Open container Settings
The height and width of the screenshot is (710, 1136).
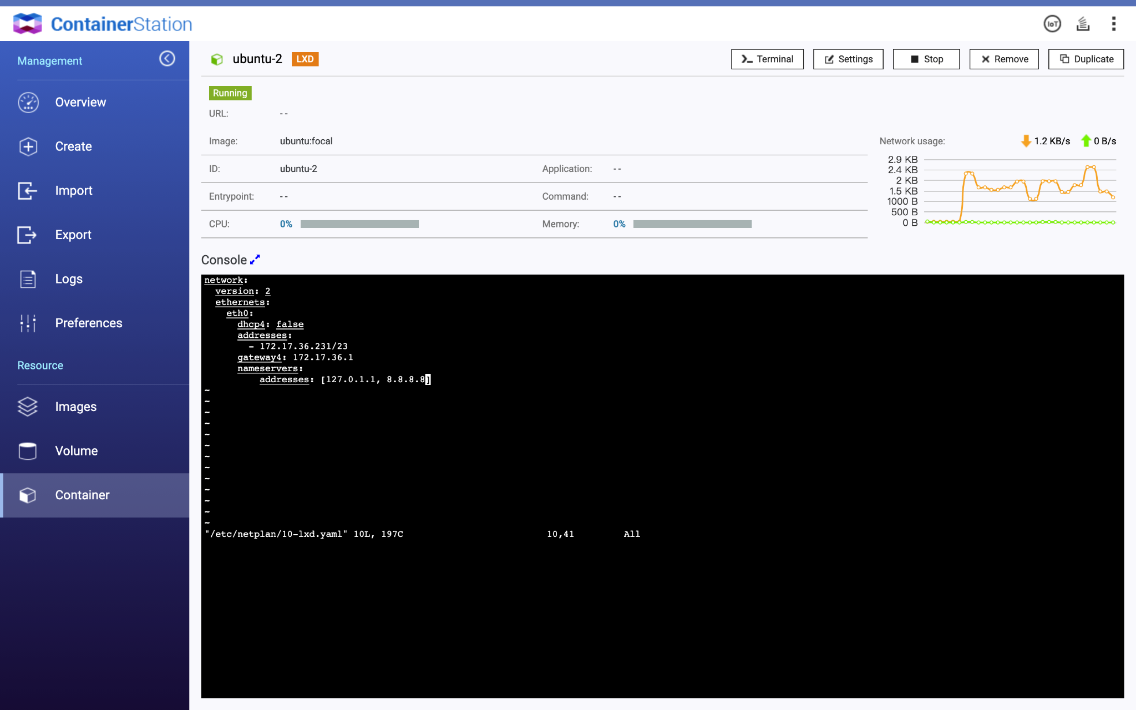click(x=848, y=59)
